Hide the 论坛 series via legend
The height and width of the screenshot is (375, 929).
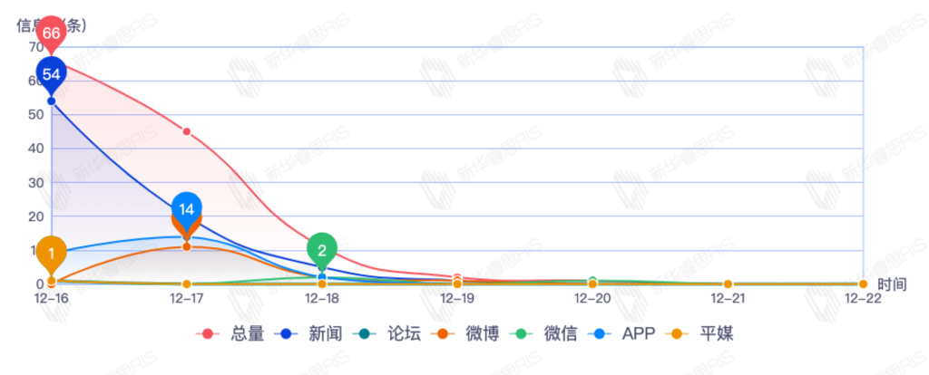[x=403, y=333]
